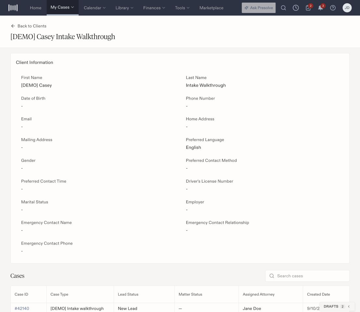This screenshot has width=360, height=312.
Task: Expand the Tools dropdown menu
Action: click(182, 8)
